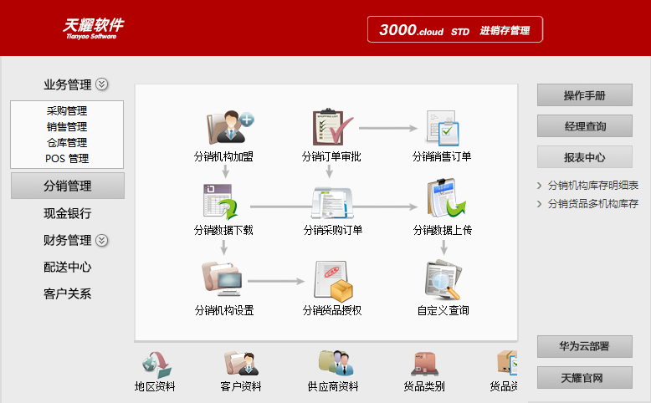This screenshot has width=651, height=403.
Task: Click the 华为云部署 button
Action: (584, 346)
